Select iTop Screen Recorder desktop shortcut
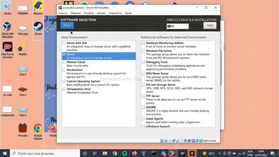 tap(7, 50)
